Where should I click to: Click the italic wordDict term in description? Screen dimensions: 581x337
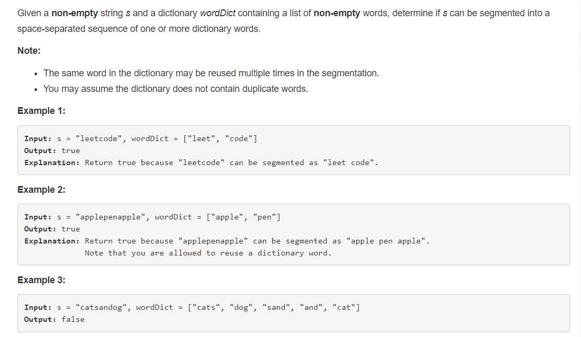click(x=217, y=14)
